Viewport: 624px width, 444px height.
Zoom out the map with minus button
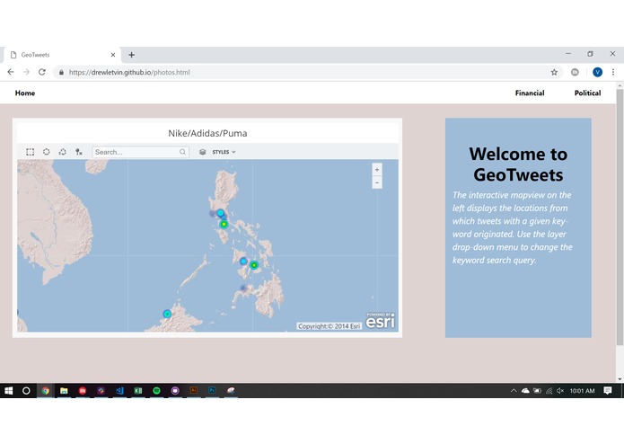coord(377,182)
